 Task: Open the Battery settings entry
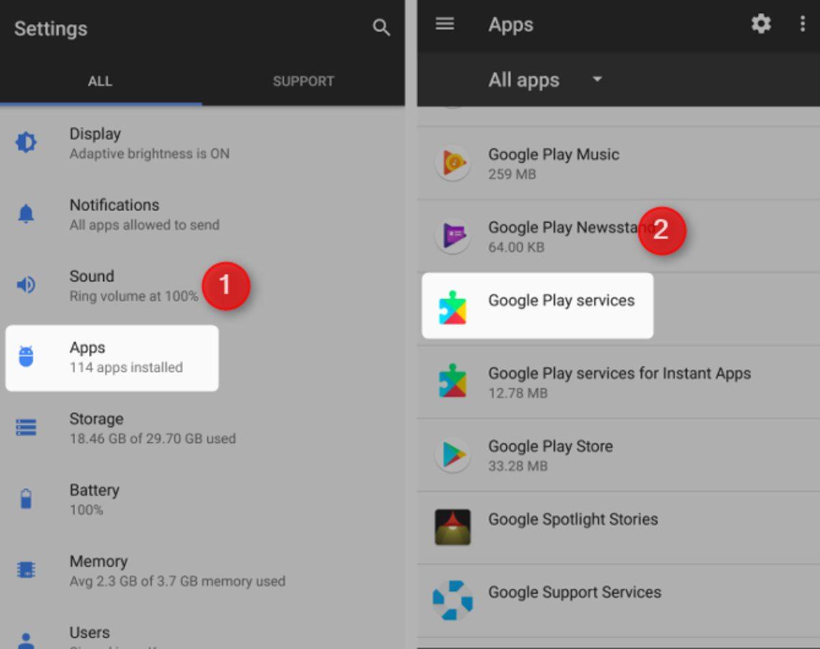[x=94, y=499]
